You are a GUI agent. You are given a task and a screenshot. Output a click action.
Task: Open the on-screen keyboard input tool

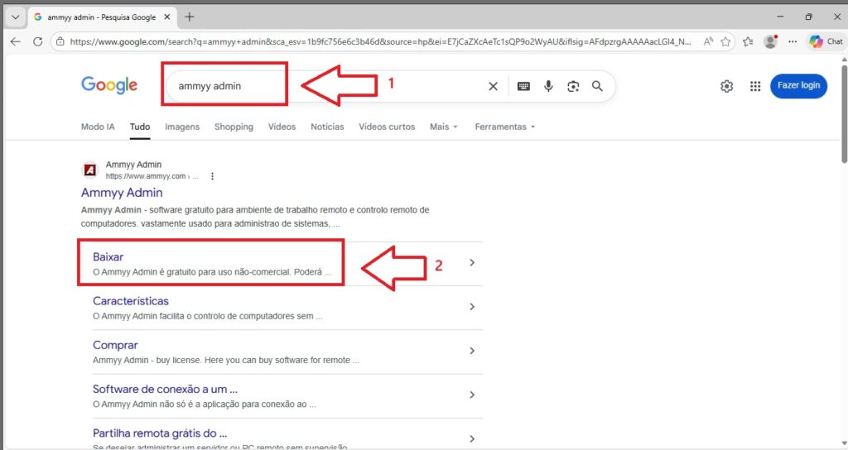[x=523, y=86]
